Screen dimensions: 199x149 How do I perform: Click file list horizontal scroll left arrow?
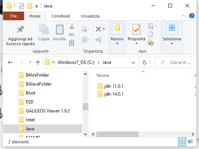point(93,134)
